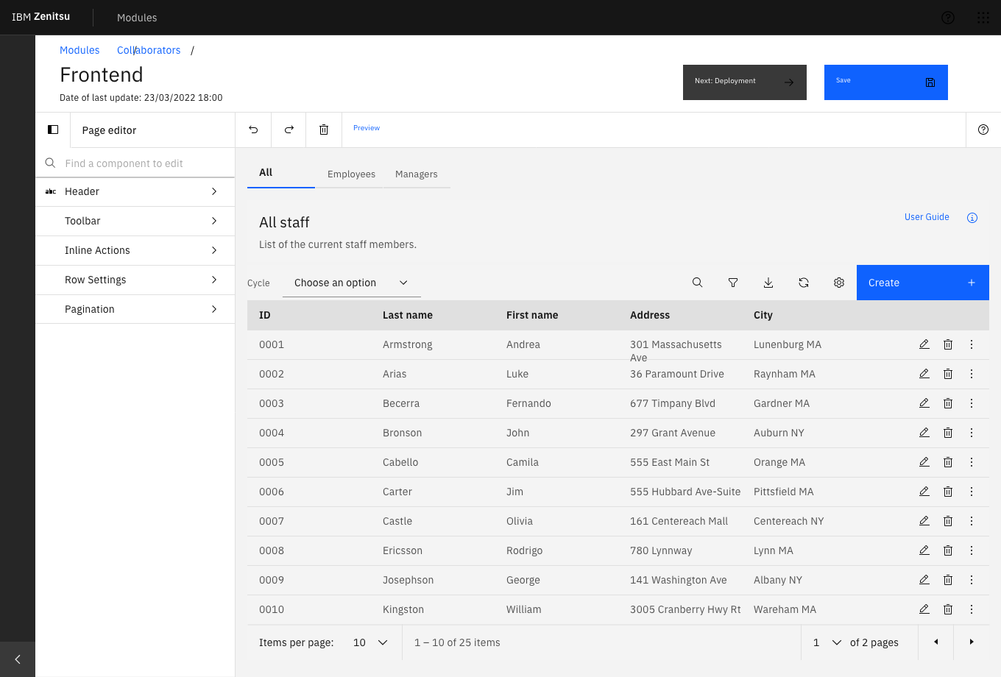
Task: Open the table search icon
Action: point(698,283)
